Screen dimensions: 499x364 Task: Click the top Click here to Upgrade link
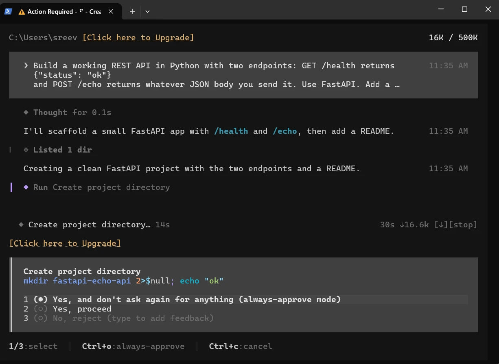pyautogui.click(x=138, y=37)
